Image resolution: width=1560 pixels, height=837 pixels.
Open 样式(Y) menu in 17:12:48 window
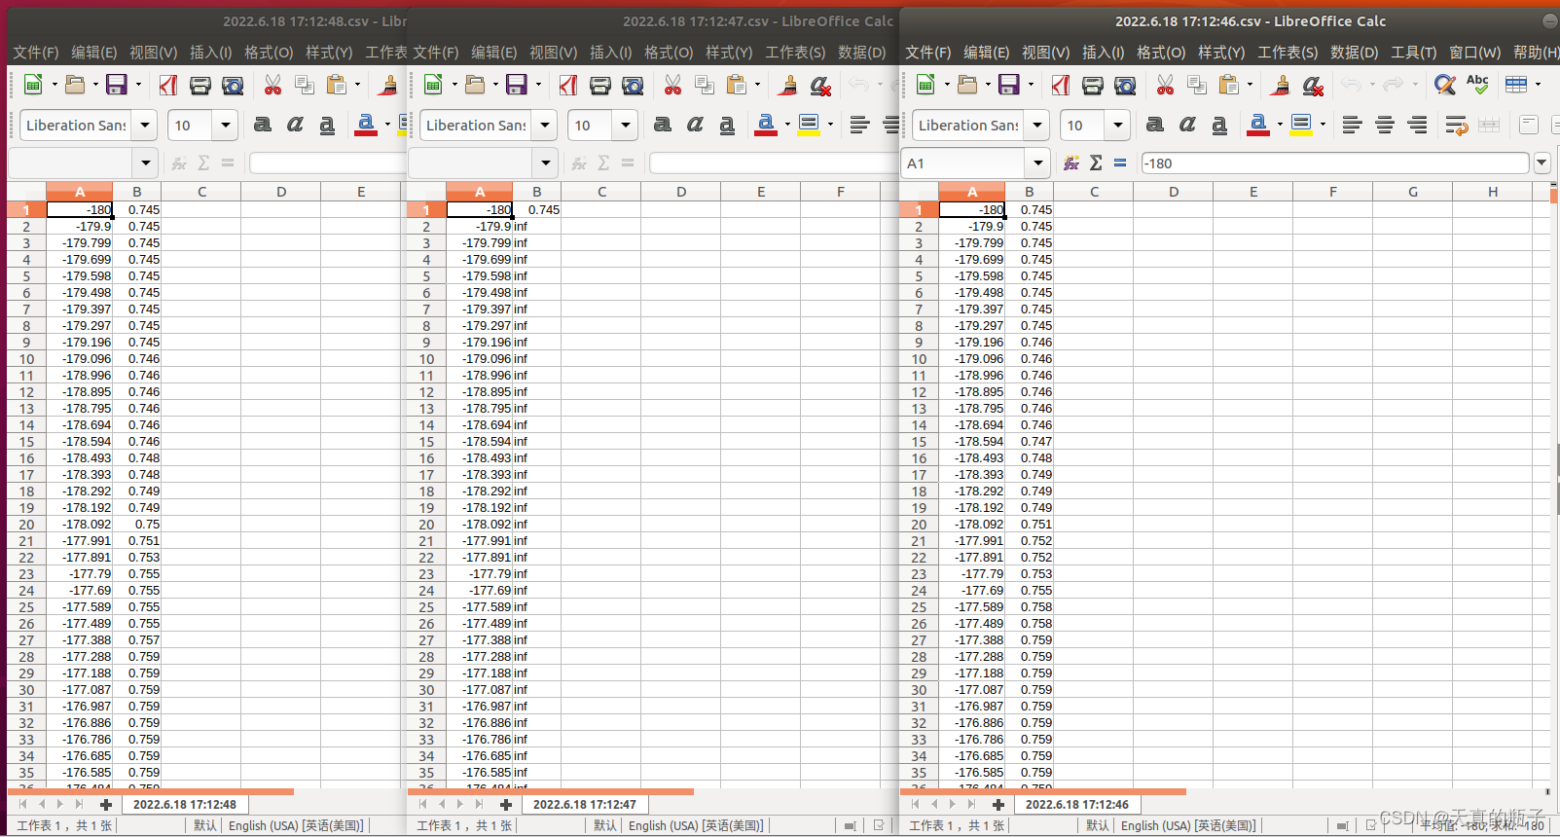[x=329, y=53]
